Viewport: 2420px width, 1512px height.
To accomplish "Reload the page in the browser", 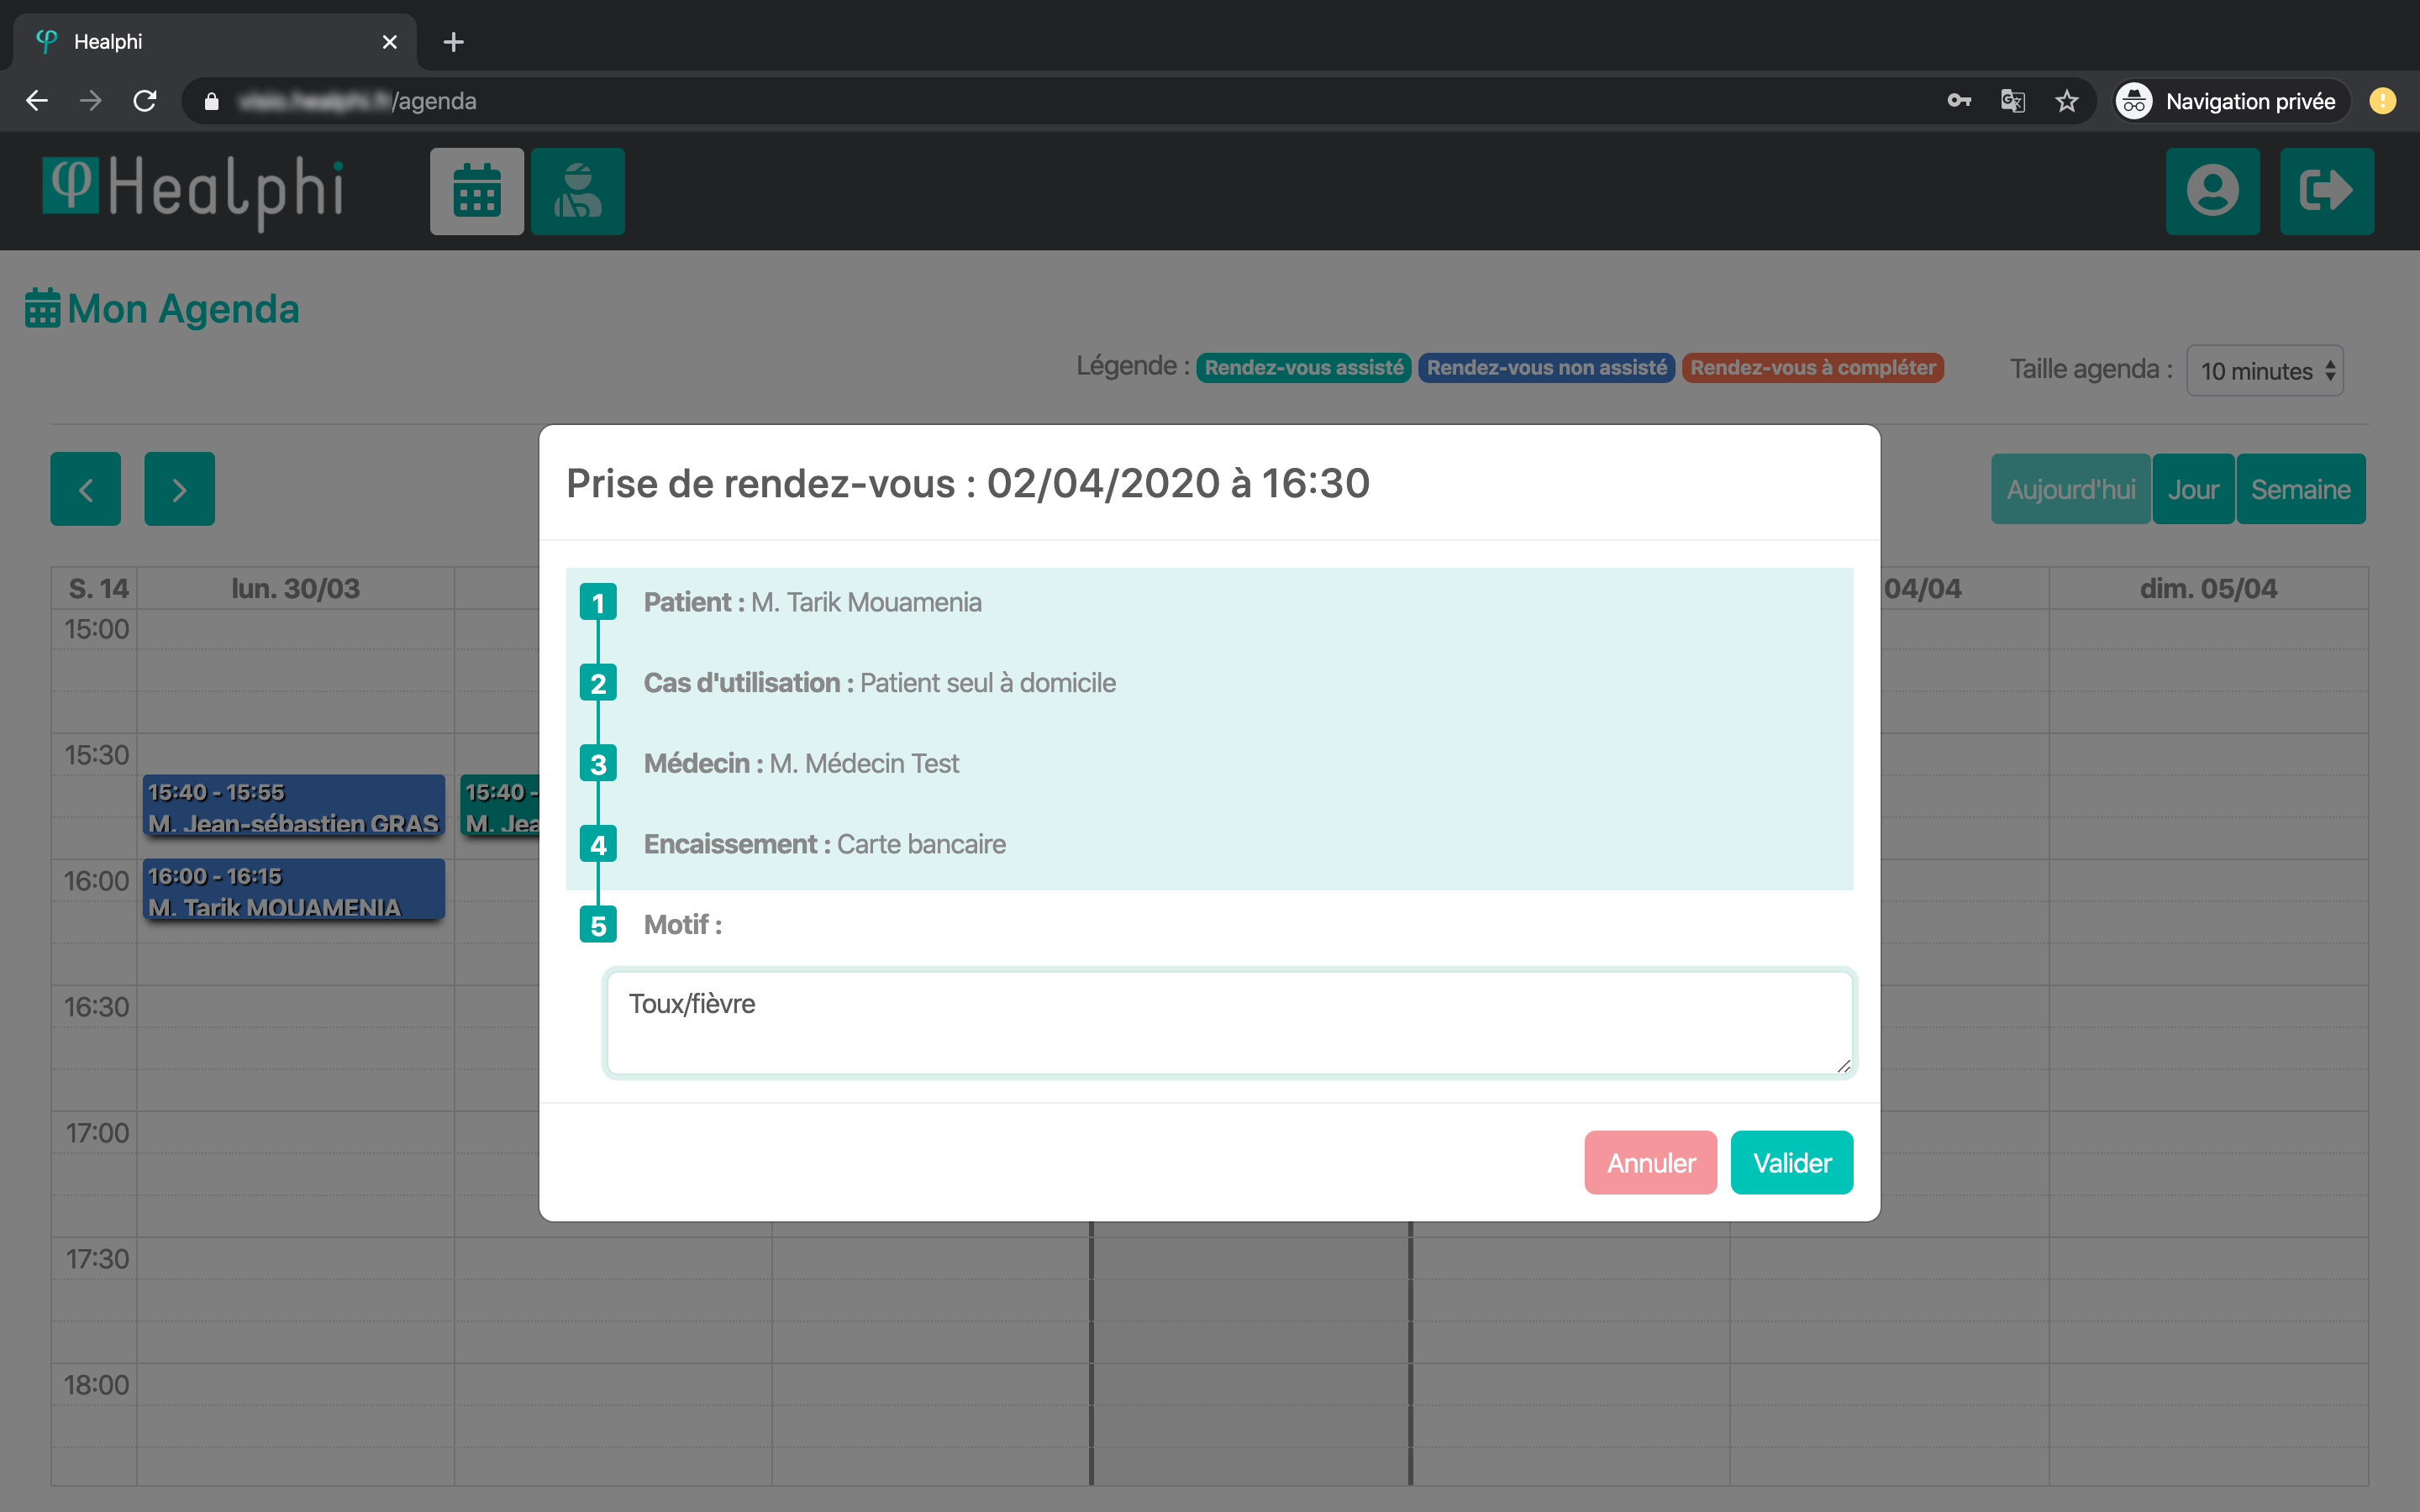I will click(145, 101).
